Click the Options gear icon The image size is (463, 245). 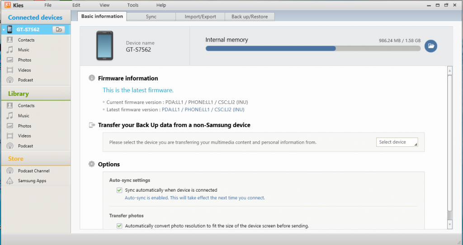pos(92,164)
